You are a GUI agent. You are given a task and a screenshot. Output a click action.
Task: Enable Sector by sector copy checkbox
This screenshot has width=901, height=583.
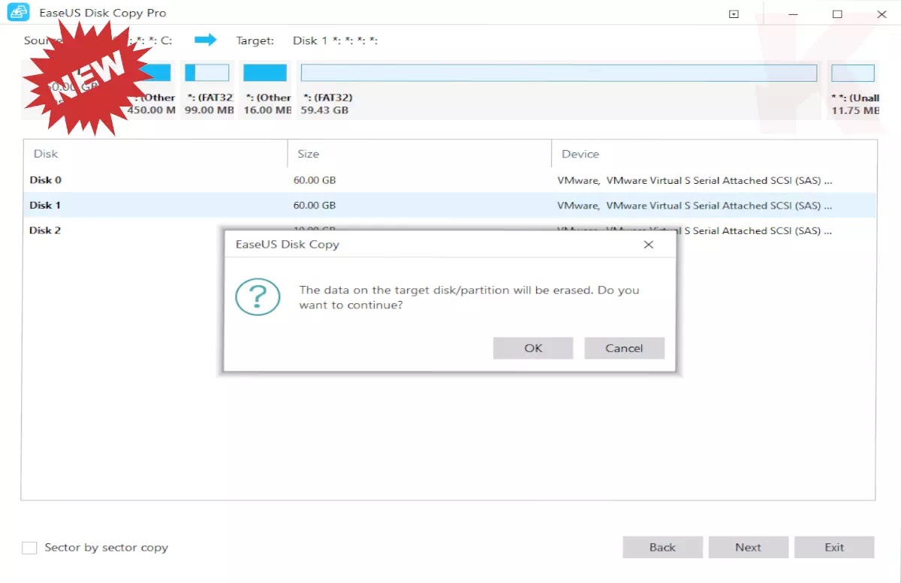29,548
